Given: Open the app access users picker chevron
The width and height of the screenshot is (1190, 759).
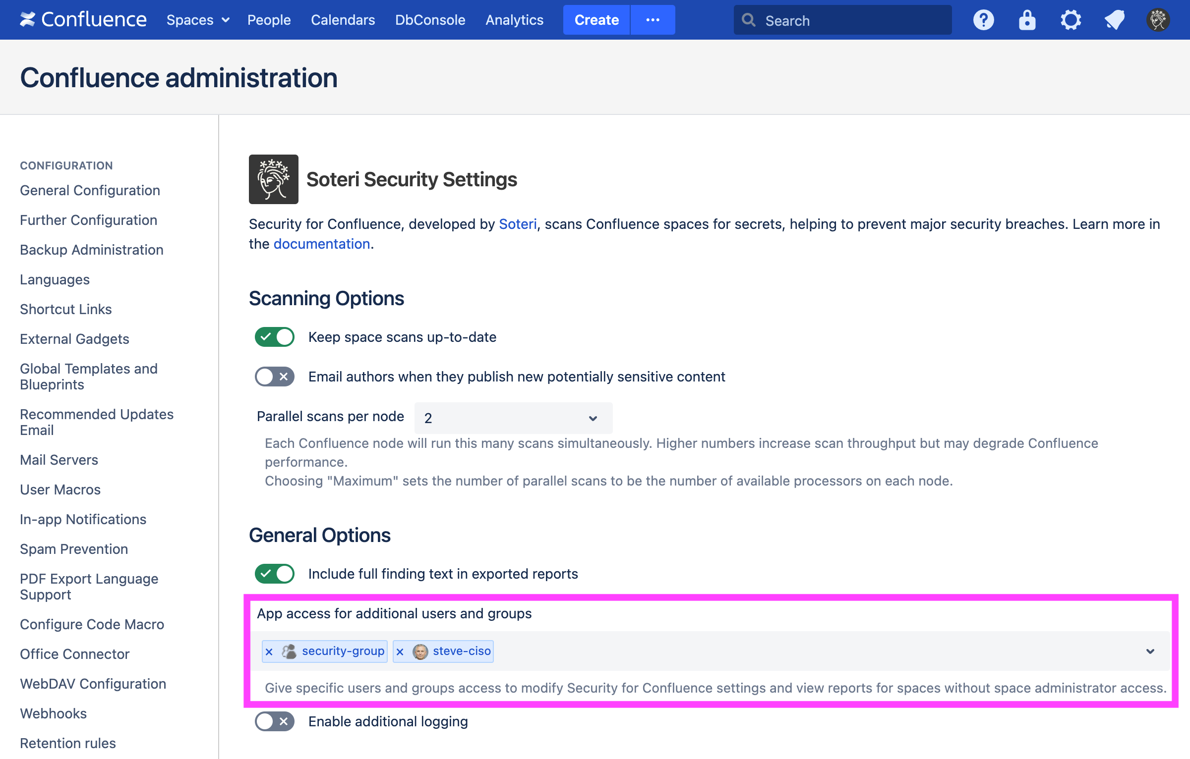Looking at the screenshot, I should (1149, 651).
